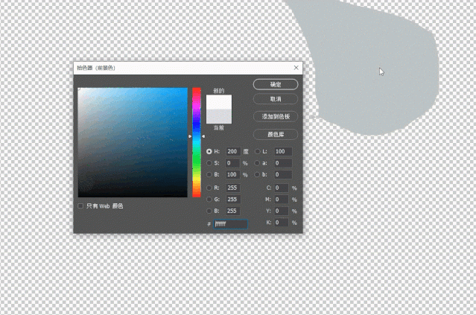Click the Lab a value field
Image resolution: width=476 pixels, height=315 pixels.
(283, 163)
